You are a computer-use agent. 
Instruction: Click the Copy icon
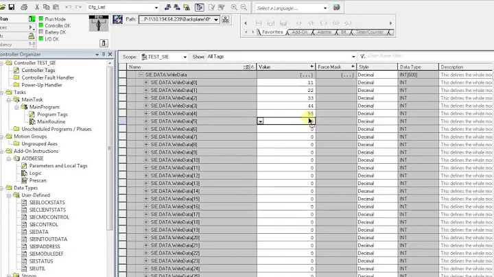[47, 7]
